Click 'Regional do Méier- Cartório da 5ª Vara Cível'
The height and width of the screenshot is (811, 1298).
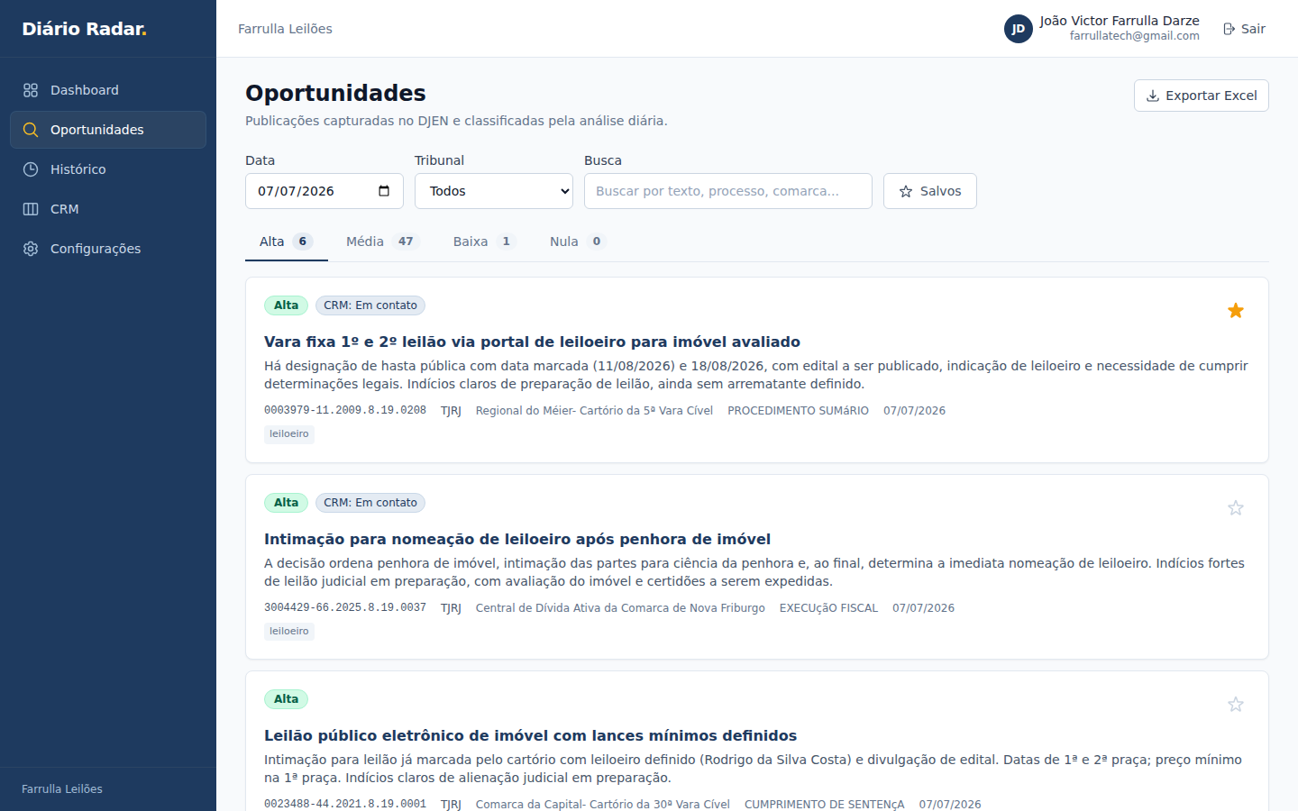click(594, 411)
